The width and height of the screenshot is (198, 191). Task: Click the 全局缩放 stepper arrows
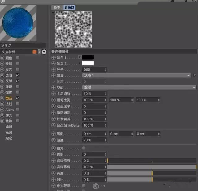click(105, 94)
